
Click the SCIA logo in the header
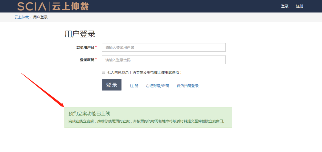(x=32, y=6)
